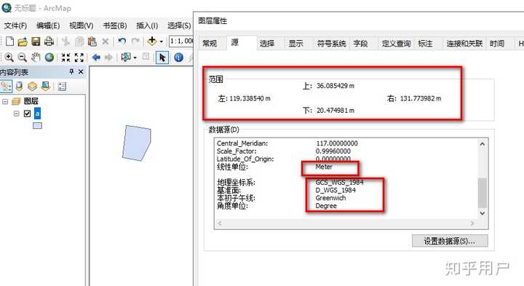Switch to List By Source
The height and width of the screenshot is (286, 524).
[x=20, y=87]
